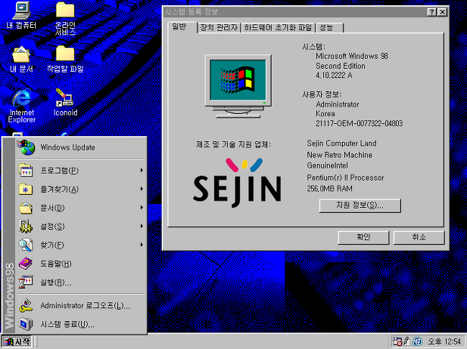This screenshot has width=467, height=349.
Task: Click the "Microsoft Windows 98" text
Action: coord(352,56)
